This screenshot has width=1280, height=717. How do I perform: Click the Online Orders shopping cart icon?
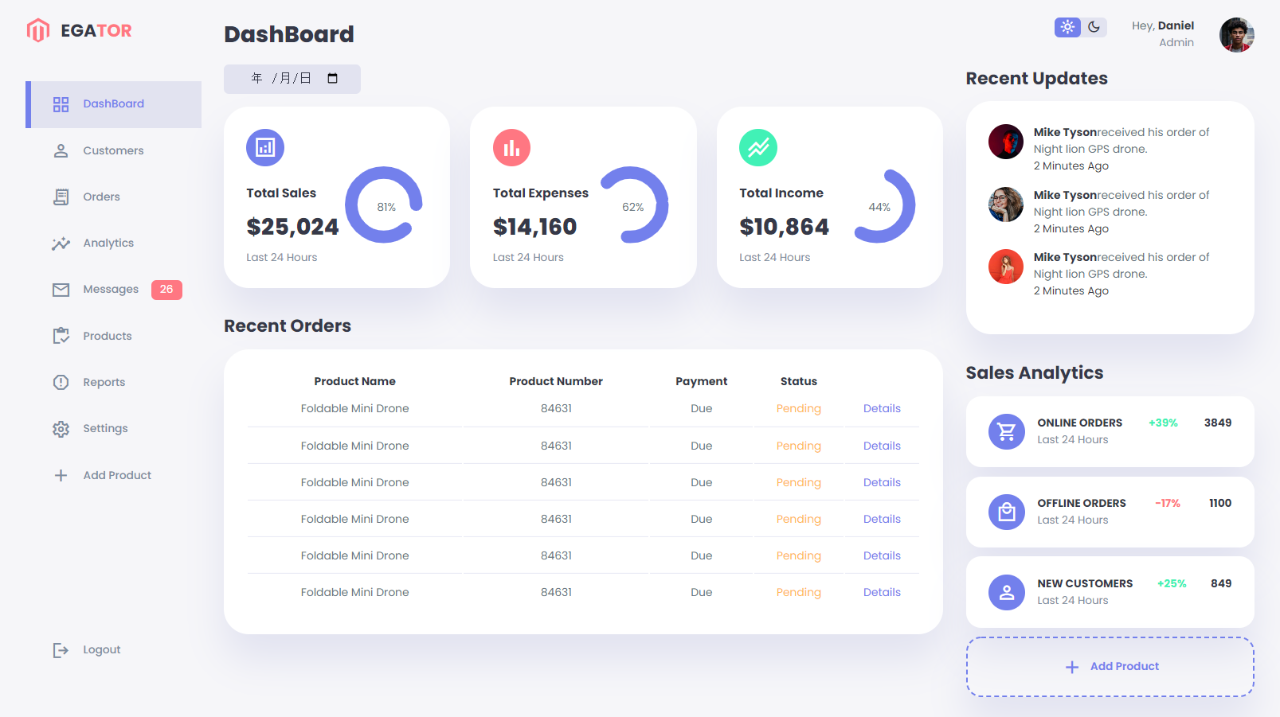pos(1007,431)
